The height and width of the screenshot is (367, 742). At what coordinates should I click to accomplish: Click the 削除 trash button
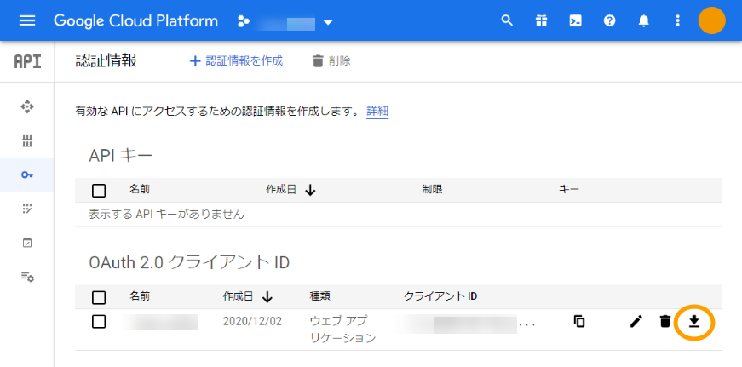[331, 61]
